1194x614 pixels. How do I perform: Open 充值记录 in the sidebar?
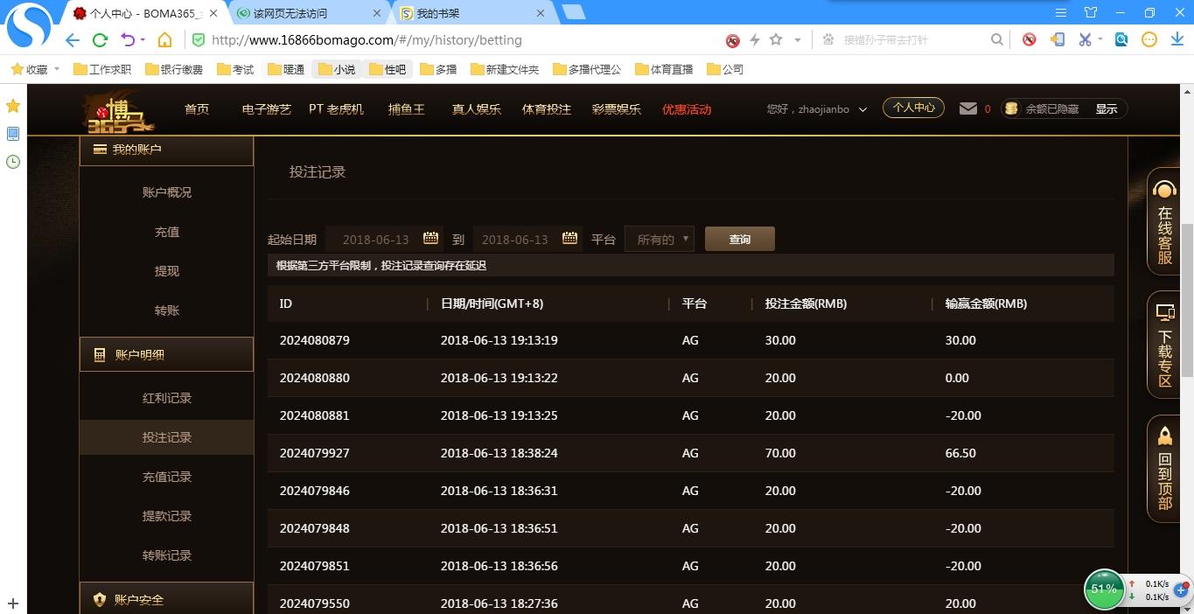point(166,477)
